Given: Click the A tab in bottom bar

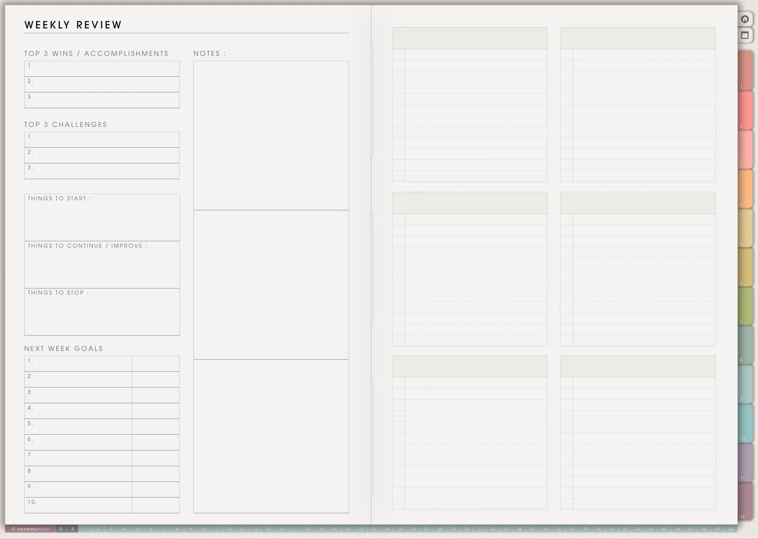Looking at the screenshot, I should pyautogui.click(x=72, y=529).
